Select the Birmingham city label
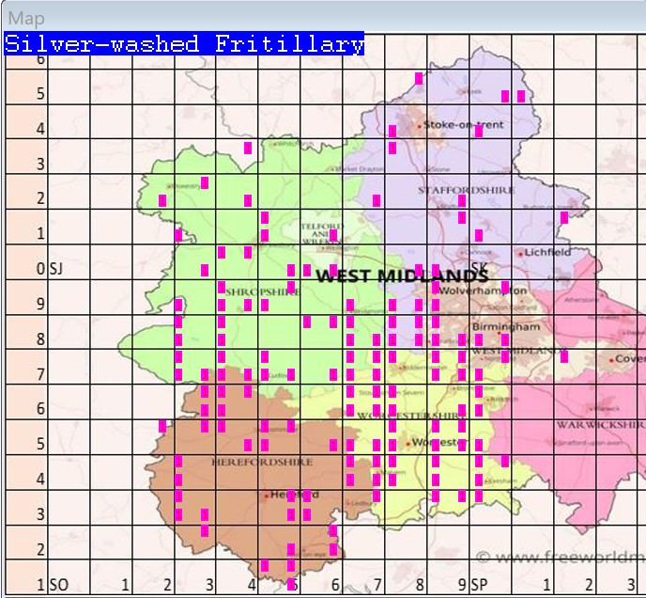Image resolution: width=646 pixels, height=598 pixels. point(506,326)
